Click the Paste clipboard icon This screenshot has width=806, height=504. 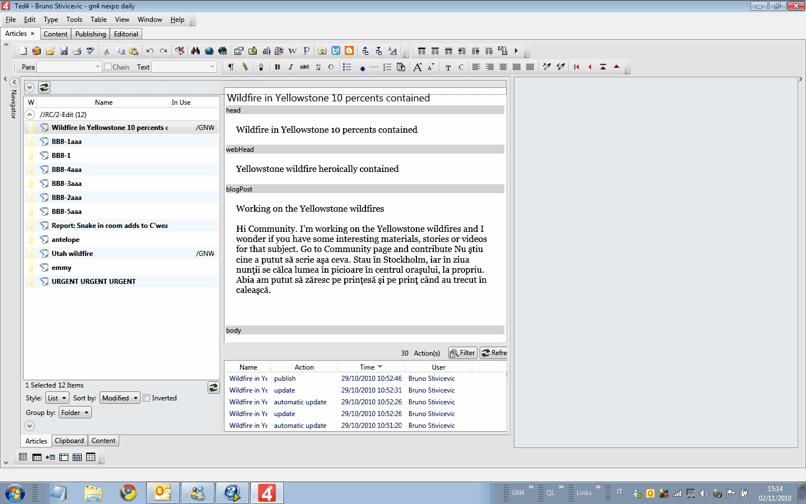(134, 51)
